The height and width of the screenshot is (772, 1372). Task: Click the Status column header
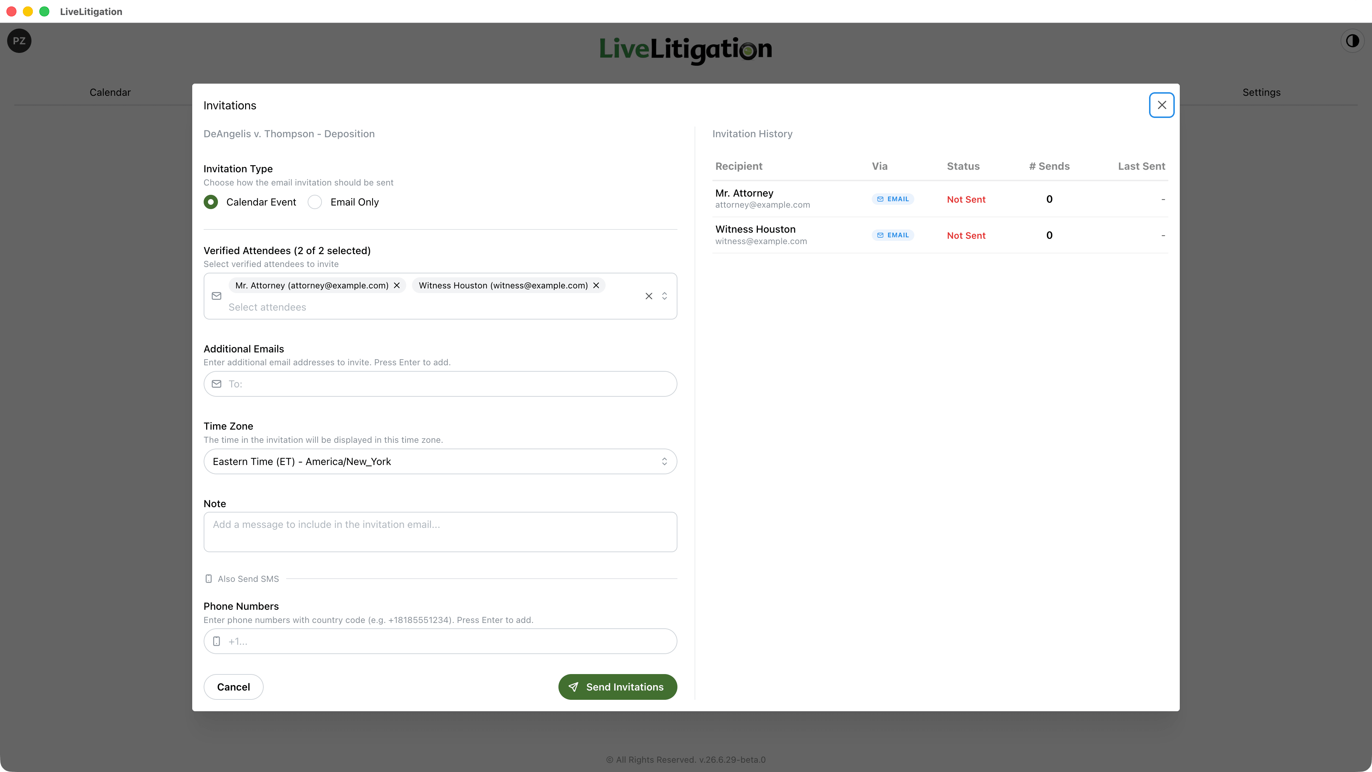(963, 166)
